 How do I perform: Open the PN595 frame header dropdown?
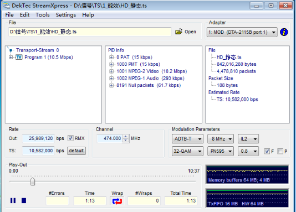pos(221,151)
